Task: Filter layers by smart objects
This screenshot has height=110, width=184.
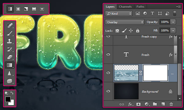Action: point(167,13)
